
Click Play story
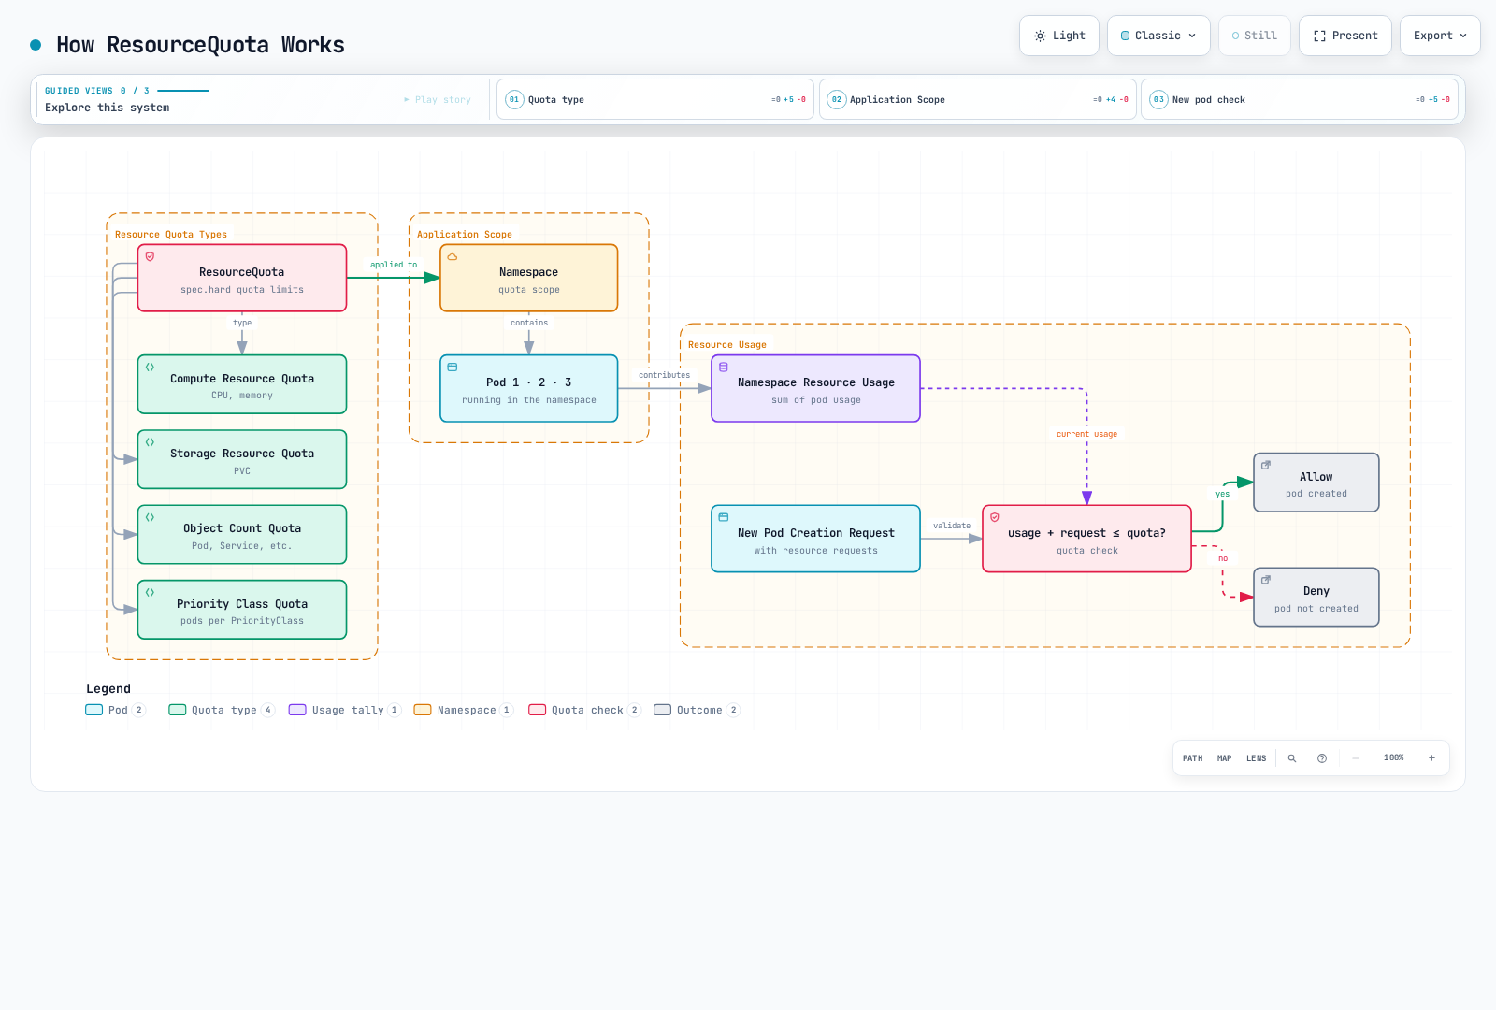tap(438, 99)
